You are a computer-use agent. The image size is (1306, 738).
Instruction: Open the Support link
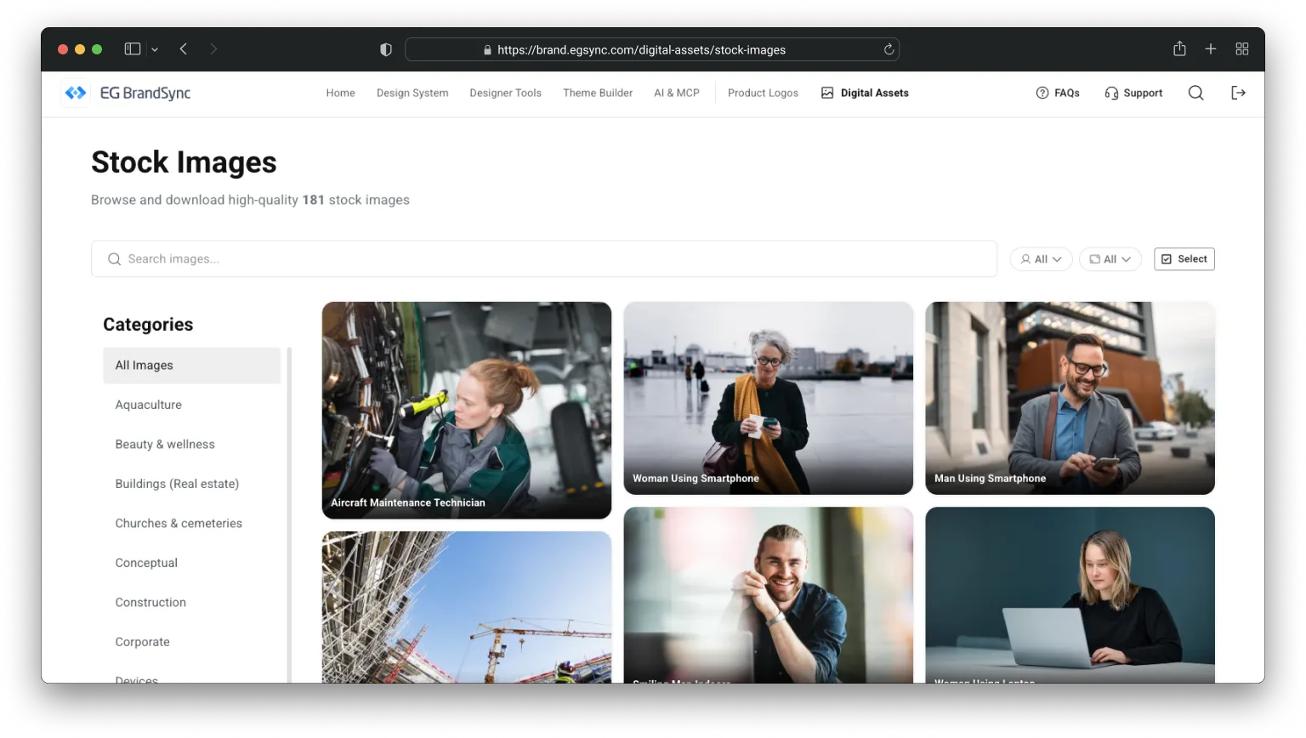pyautogui.click(x=1133, y=93)
